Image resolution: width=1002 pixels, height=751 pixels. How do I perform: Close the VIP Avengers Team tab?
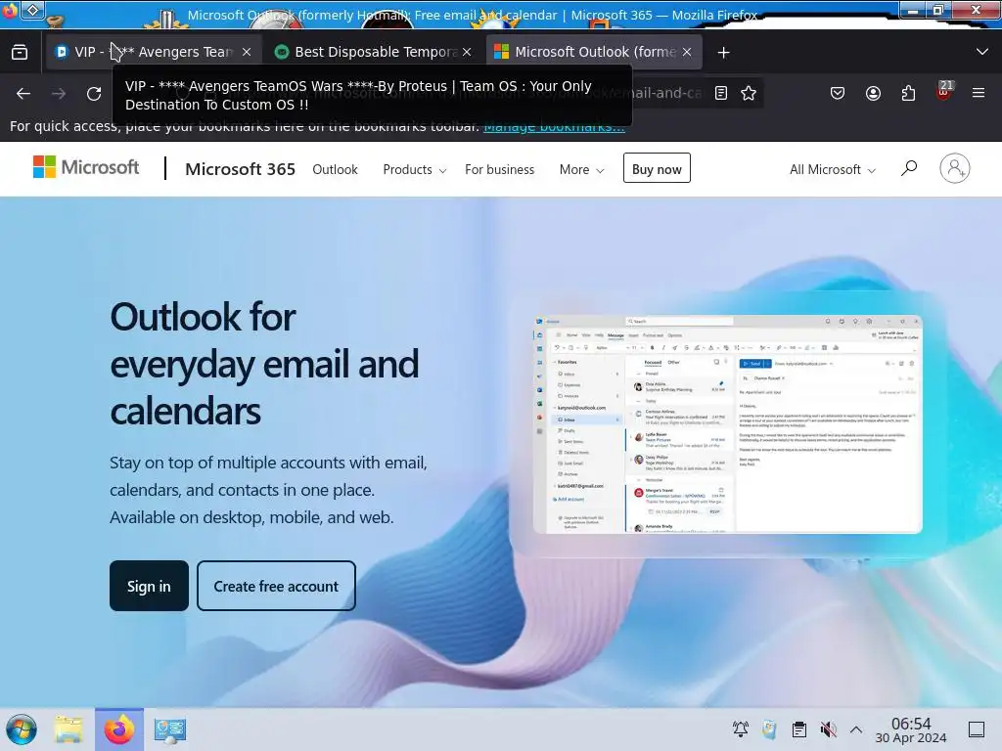click(x=247, y=53)
